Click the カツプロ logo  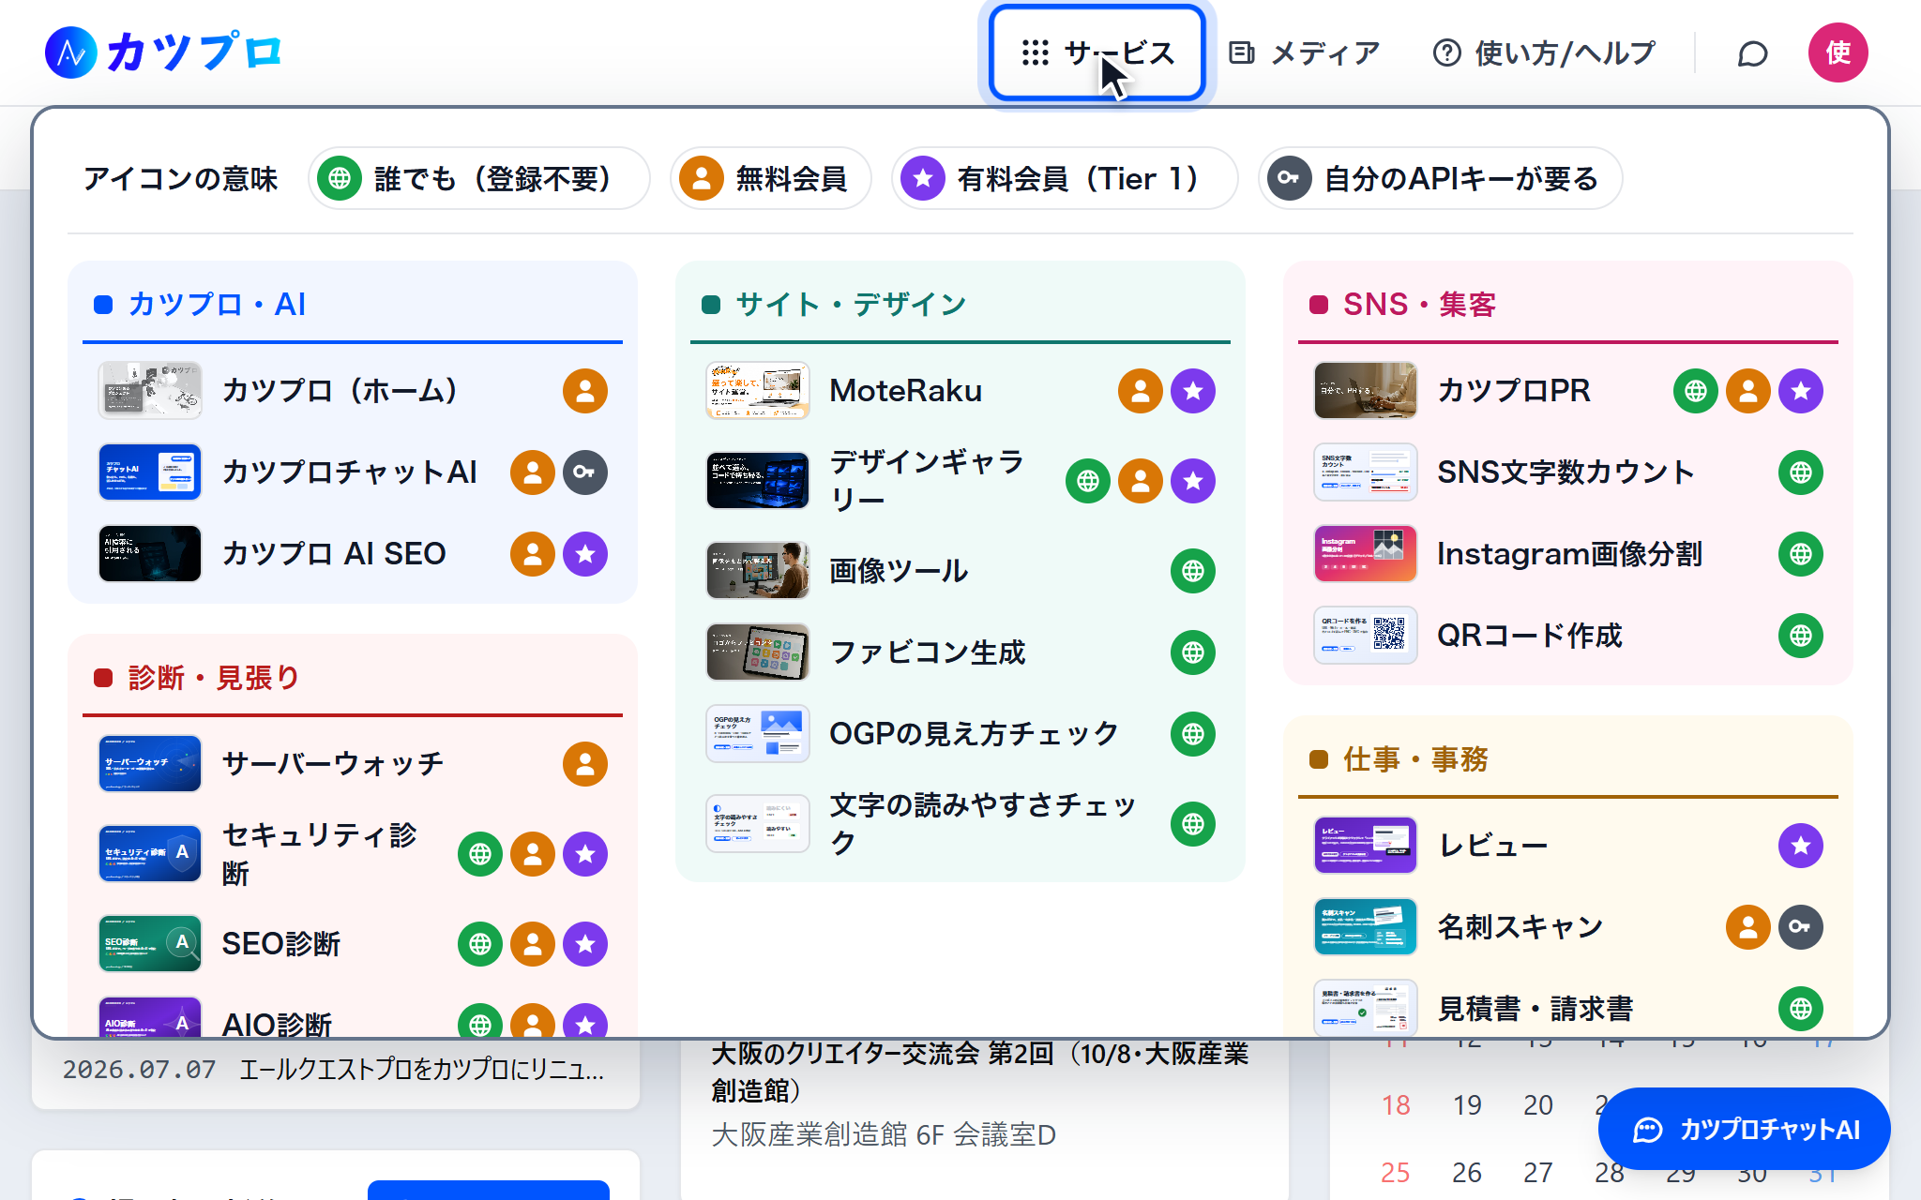(164, 52)
